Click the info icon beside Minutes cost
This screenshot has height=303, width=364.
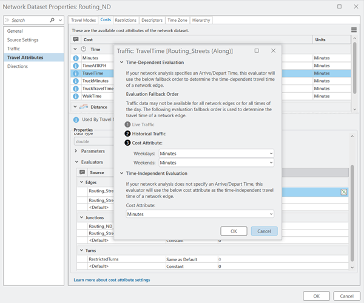[76, 58]
